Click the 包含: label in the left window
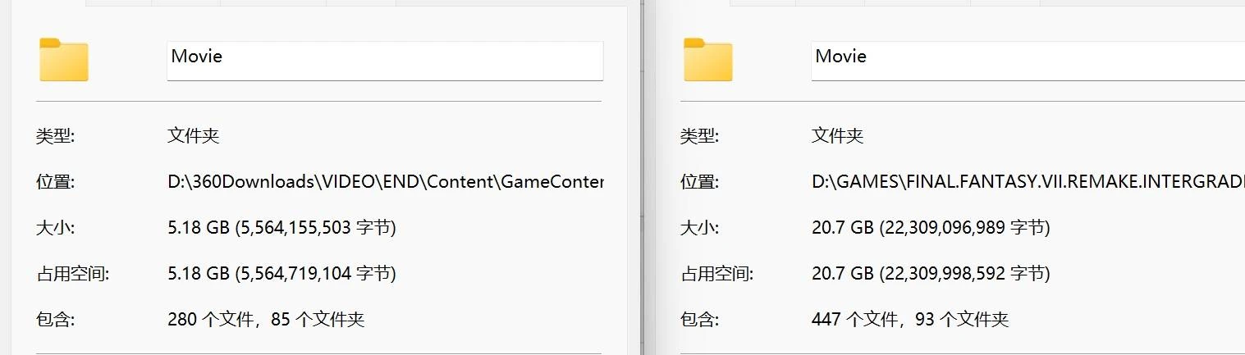This screenshot has height=355, width=1245. pos(55,319)
